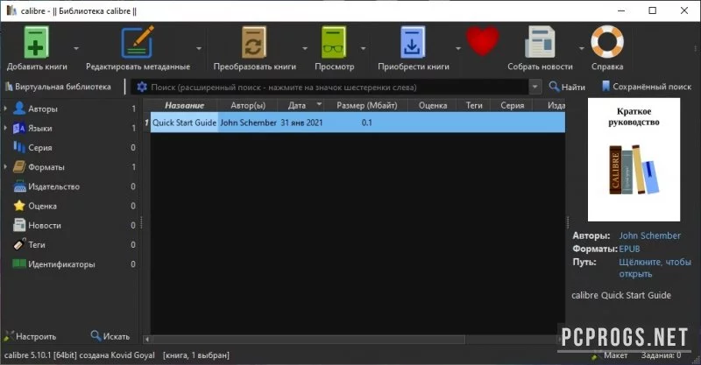Expand the Форматы tree node arrow

[5, 166]
